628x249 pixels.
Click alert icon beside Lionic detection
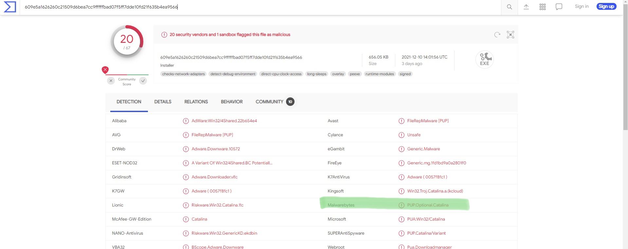(x=186, y=205)
